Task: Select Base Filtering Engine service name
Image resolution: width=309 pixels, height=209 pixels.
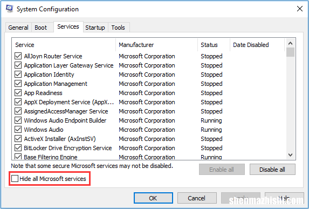Action: point(51,157)
